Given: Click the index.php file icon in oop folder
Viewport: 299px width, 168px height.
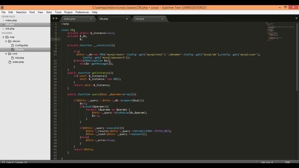Looking at the screenshot, I should point(10,62).
